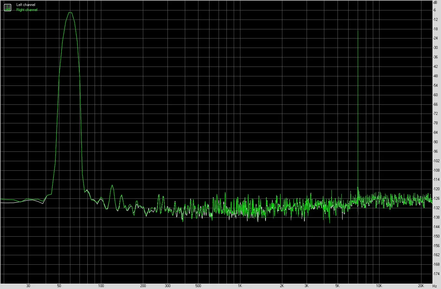Click the spectrum graph legend icon
Image resolution: width=441 pixels, height=289 pixels.
7,7
